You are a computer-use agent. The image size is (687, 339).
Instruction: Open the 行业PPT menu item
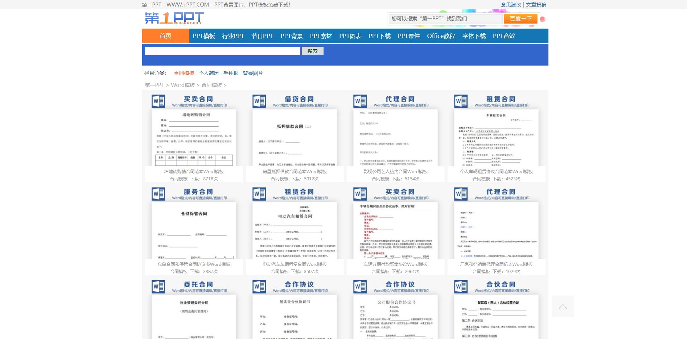click(233, 36)
